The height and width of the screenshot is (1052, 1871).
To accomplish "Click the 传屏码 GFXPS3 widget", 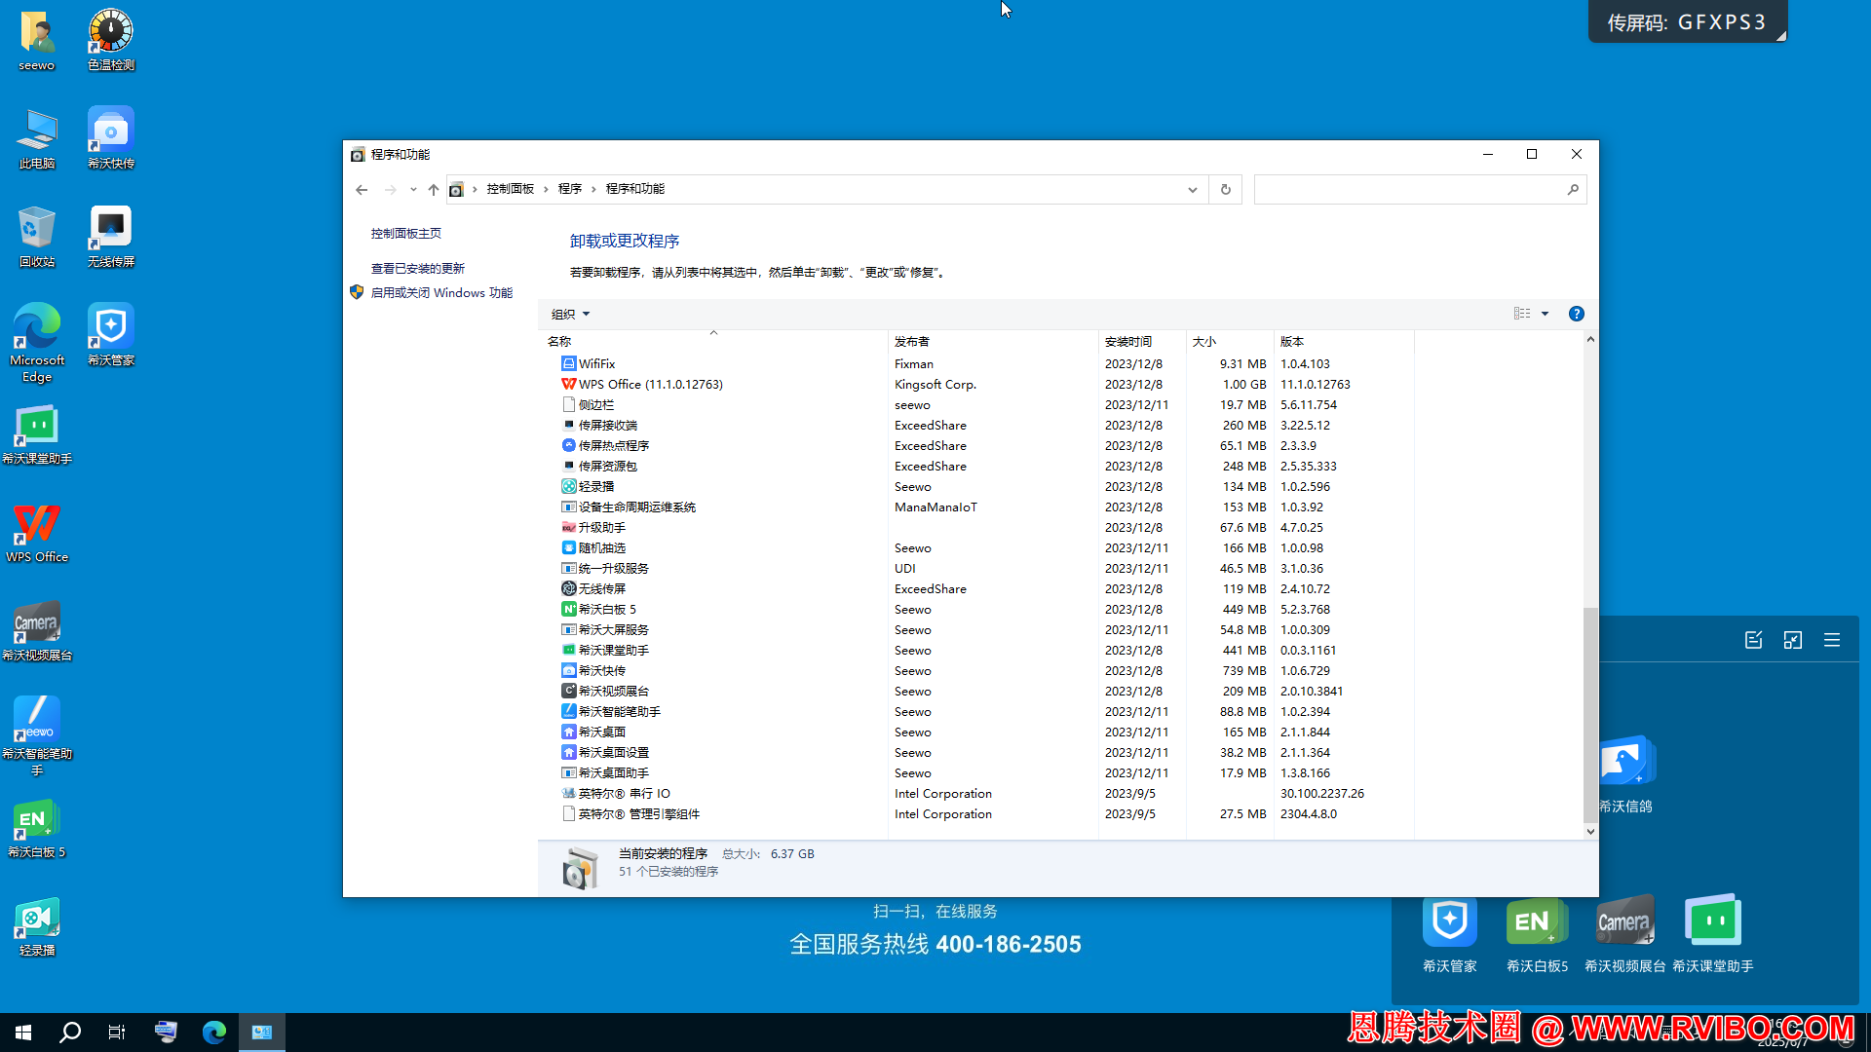I will pyautogui.click(x=1688, y=21).
